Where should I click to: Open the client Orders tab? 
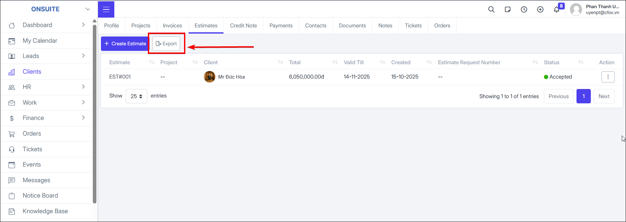(x=442, y=25)
